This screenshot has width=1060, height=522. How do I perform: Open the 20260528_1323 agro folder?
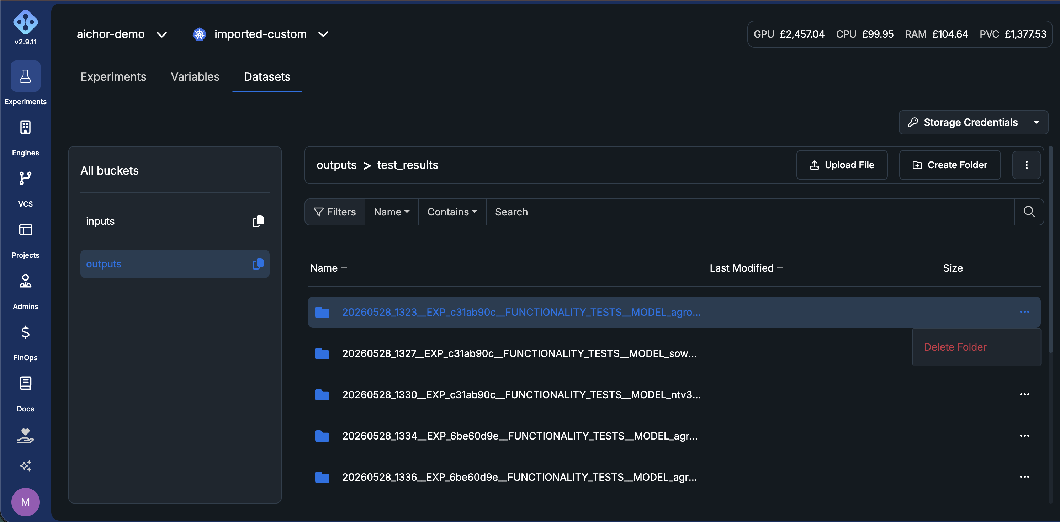pos(521,312)
